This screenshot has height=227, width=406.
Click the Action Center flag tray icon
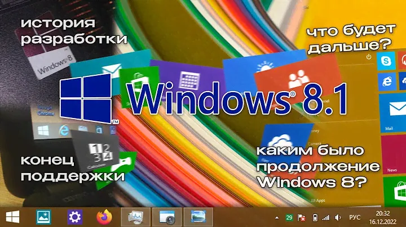pos(302,217)
